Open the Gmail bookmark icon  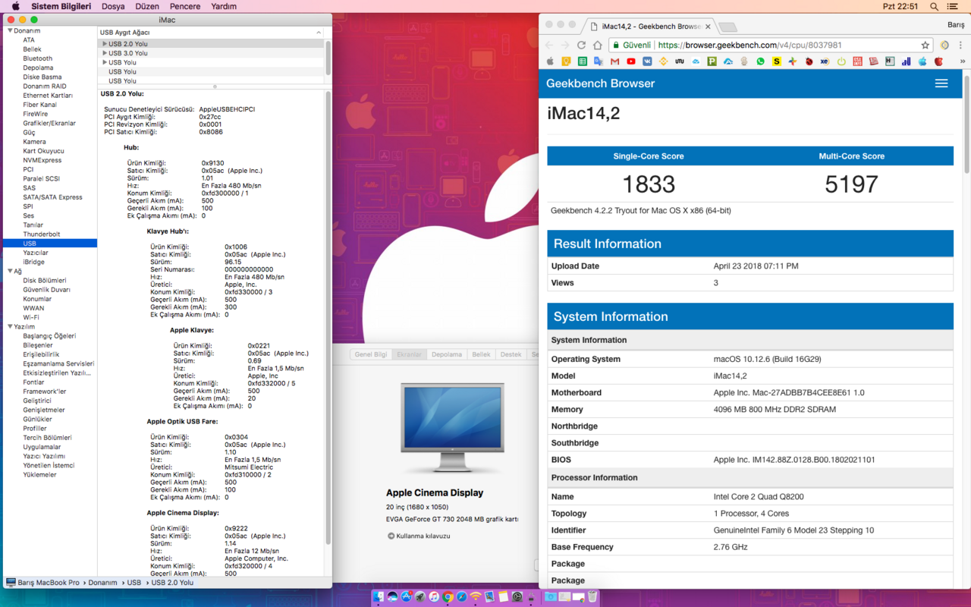(614, 61)
